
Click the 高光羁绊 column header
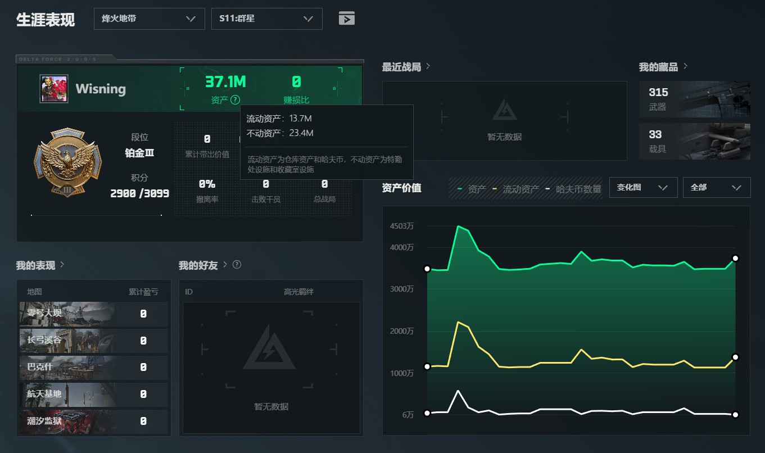coord(298,292)
